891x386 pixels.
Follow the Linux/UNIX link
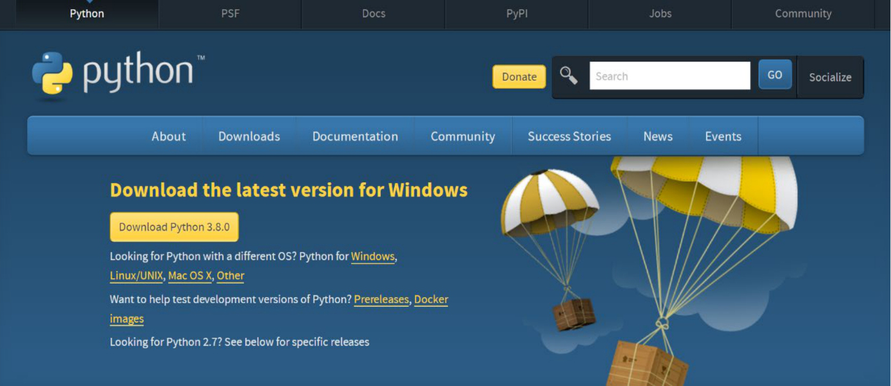pyautogui.click(x=137, y=276)
